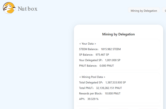Click the STEEM Balance label
This screenshot has height=109, width=166.
click(89, 49)
